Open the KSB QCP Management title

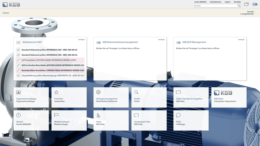194,42
